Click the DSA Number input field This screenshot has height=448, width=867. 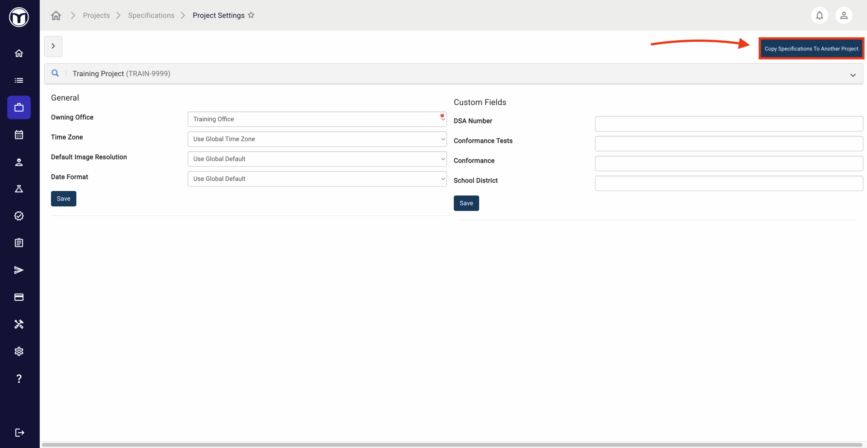pyautogui.click(x=728, y=124)
